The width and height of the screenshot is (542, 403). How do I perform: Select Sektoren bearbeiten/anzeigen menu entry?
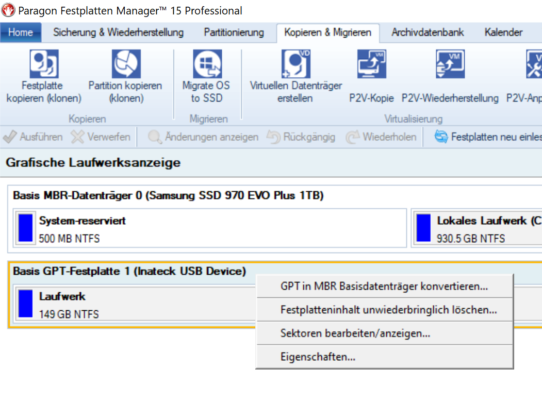click(384, 333)
